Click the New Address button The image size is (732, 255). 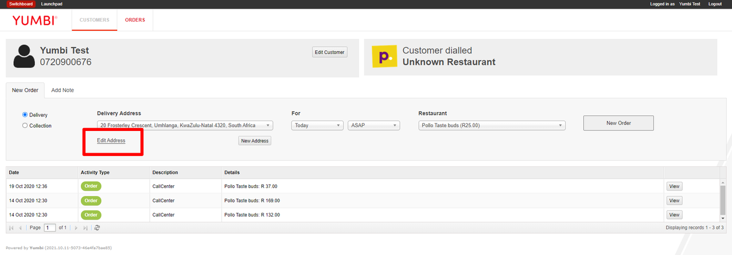coord(255,141)
